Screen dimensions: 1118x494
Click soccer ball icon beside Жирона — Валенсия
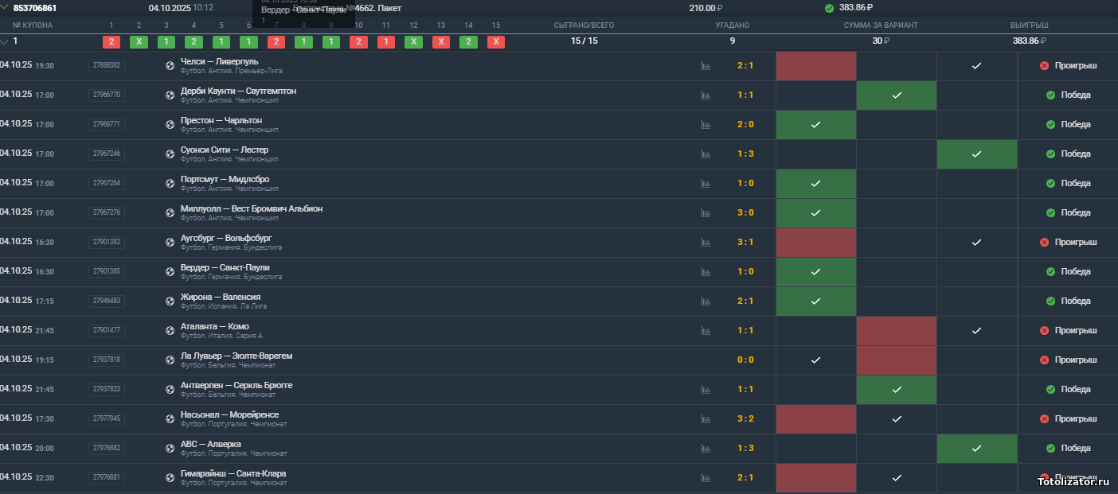point(170,301)
